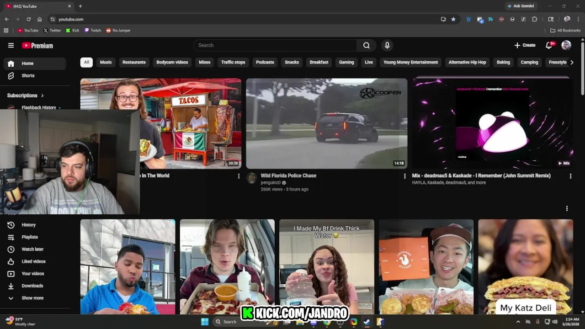Expand Show more in sidebar
The height and width of the screenshot is (329, 585).
35,298
